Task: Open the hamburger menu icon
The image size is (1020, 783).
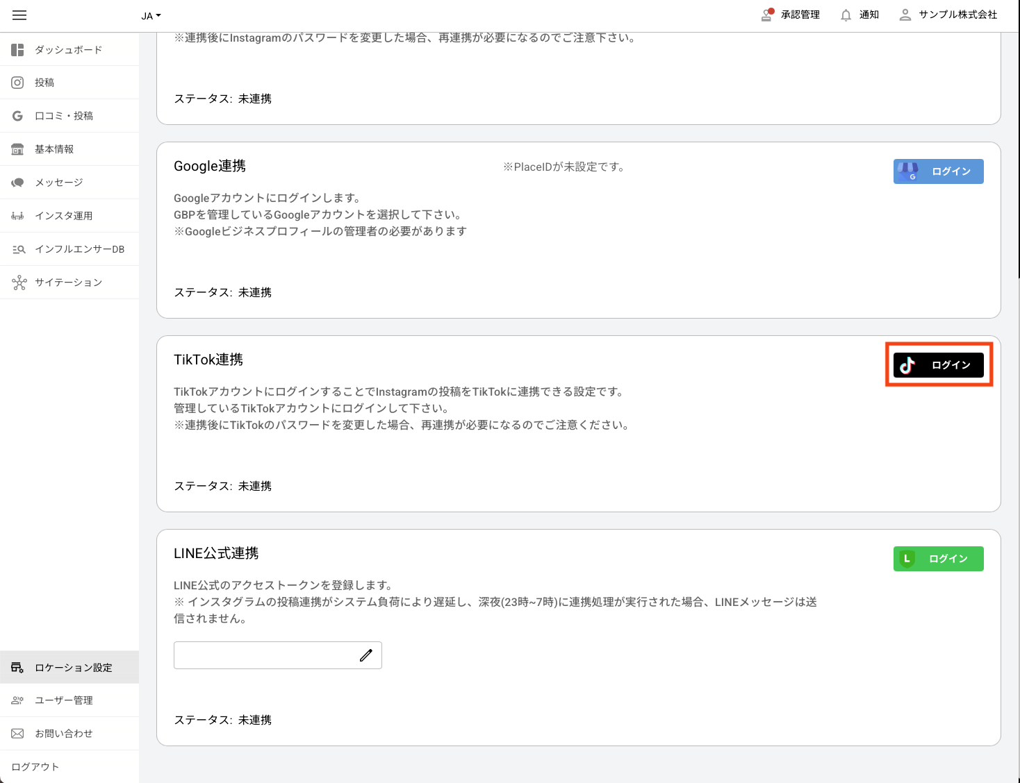Action: [x=19, y=15]
